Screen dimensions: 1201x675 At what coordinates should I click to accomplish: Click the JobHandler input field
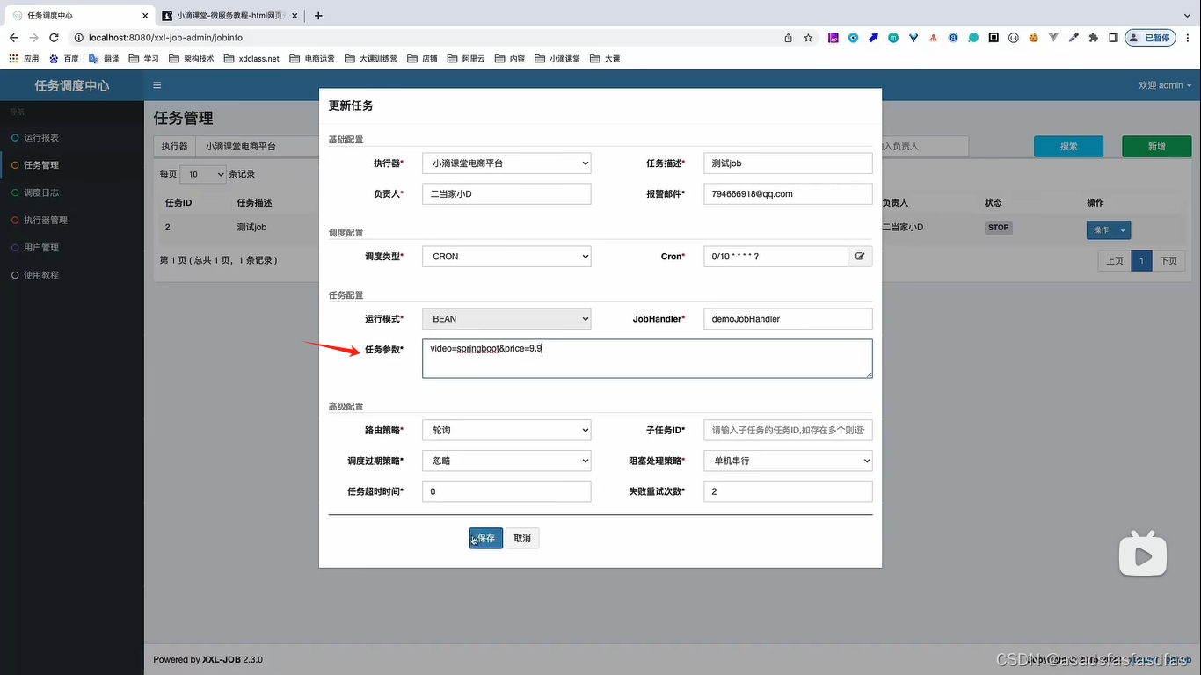pyautogui.click(x=788, y=319)
